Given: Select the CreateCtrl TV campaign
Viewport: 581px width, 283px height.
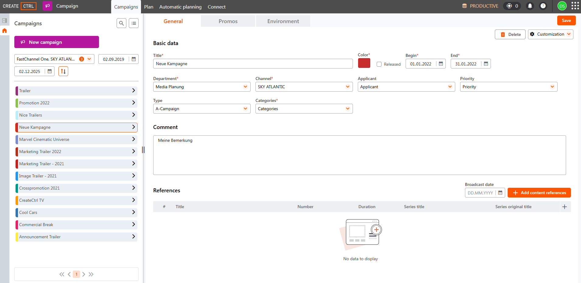Looking at the screenshot, I should (76, 200).
